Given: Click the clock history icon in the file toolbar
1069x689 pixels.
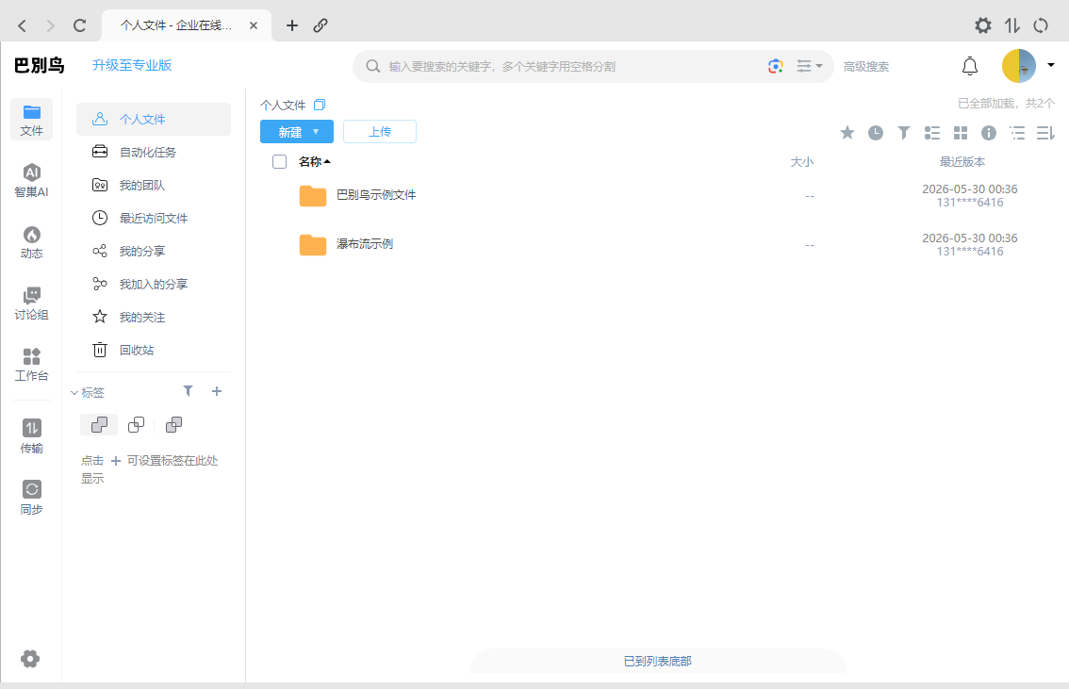Looking at the screenshot, I should pyautogui.click(x=876, y=132).
